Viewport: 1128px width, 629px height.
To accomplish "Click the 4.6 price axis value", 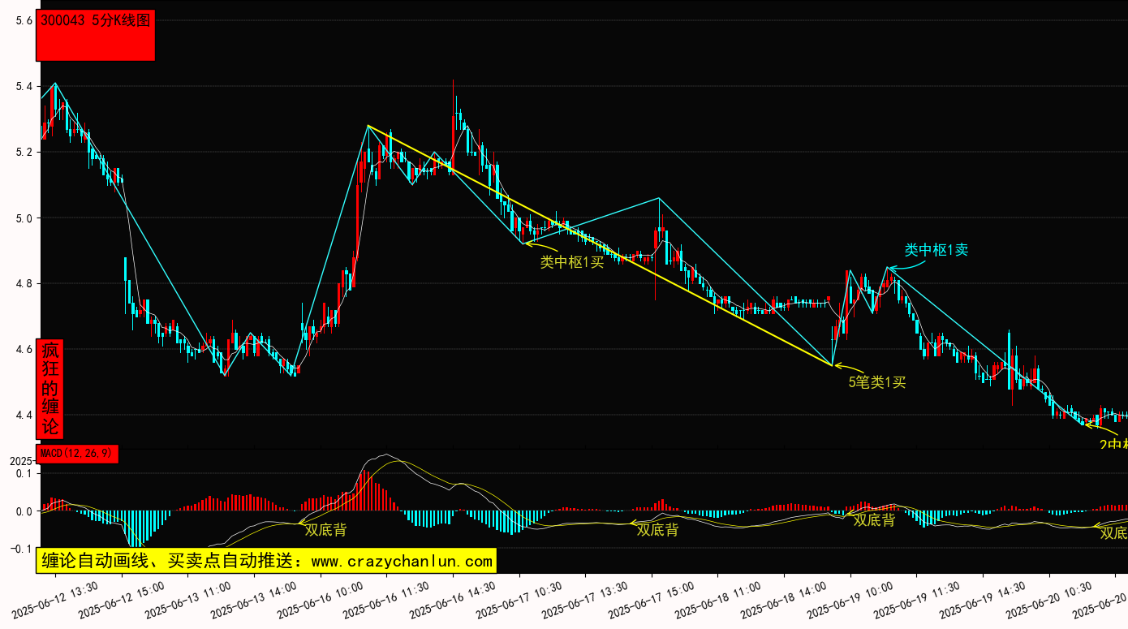I will 24,349.
